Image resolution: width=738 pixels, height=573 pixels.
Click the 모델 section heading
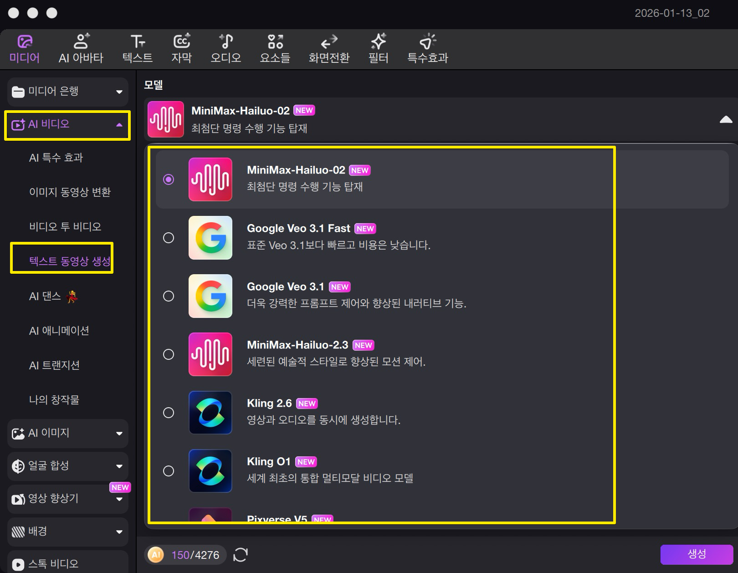click(x=154, y=85)
